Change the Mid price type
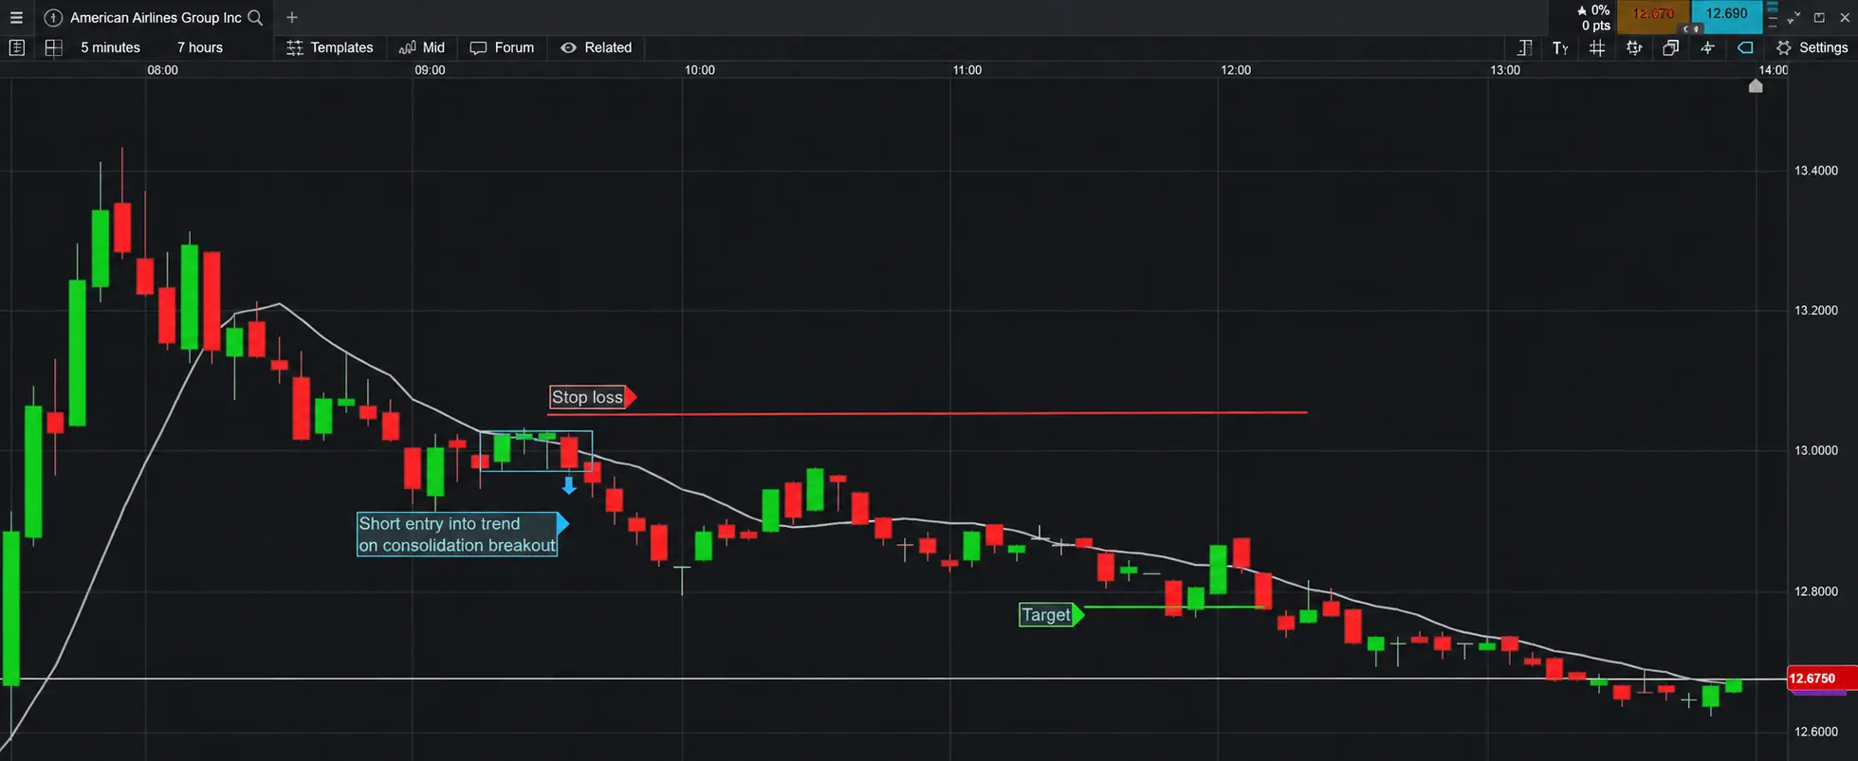The height and width of the screenshot is (761, 1858). click(422, 47)
